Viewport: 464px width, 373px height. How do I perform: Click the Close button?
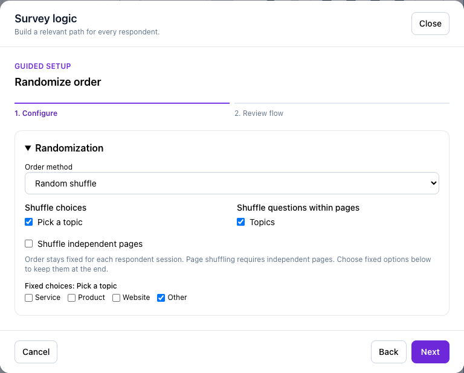pos(430,24)
